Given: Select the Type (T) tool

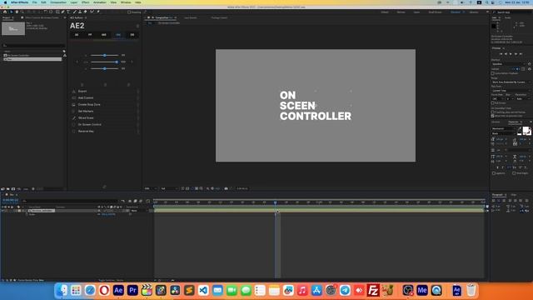Looking at the screenshot, I should (68, 12).
